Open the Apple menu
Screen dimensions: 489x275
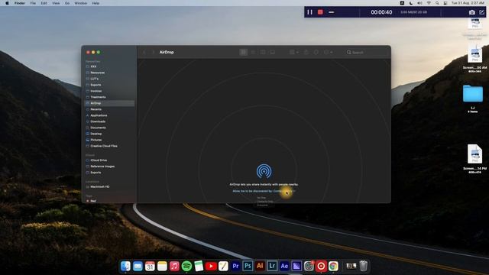click(7, 3)
